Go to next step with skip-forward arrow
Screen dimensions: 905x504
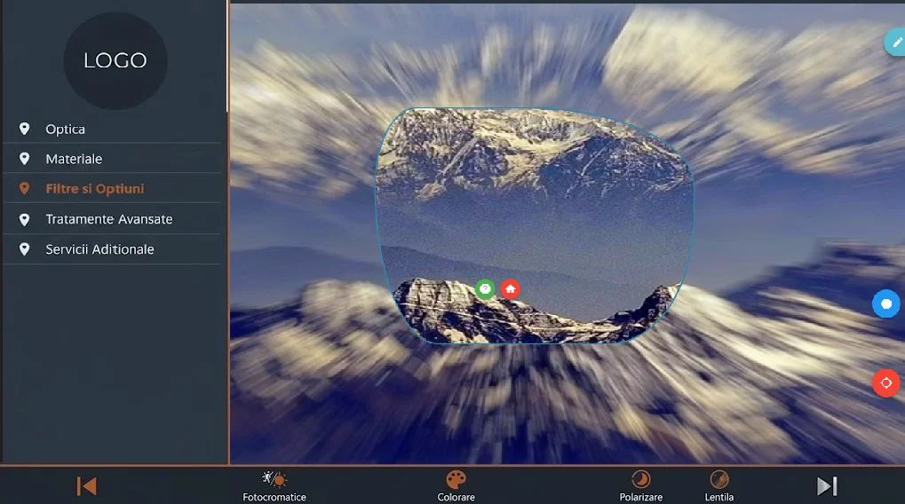827,486
